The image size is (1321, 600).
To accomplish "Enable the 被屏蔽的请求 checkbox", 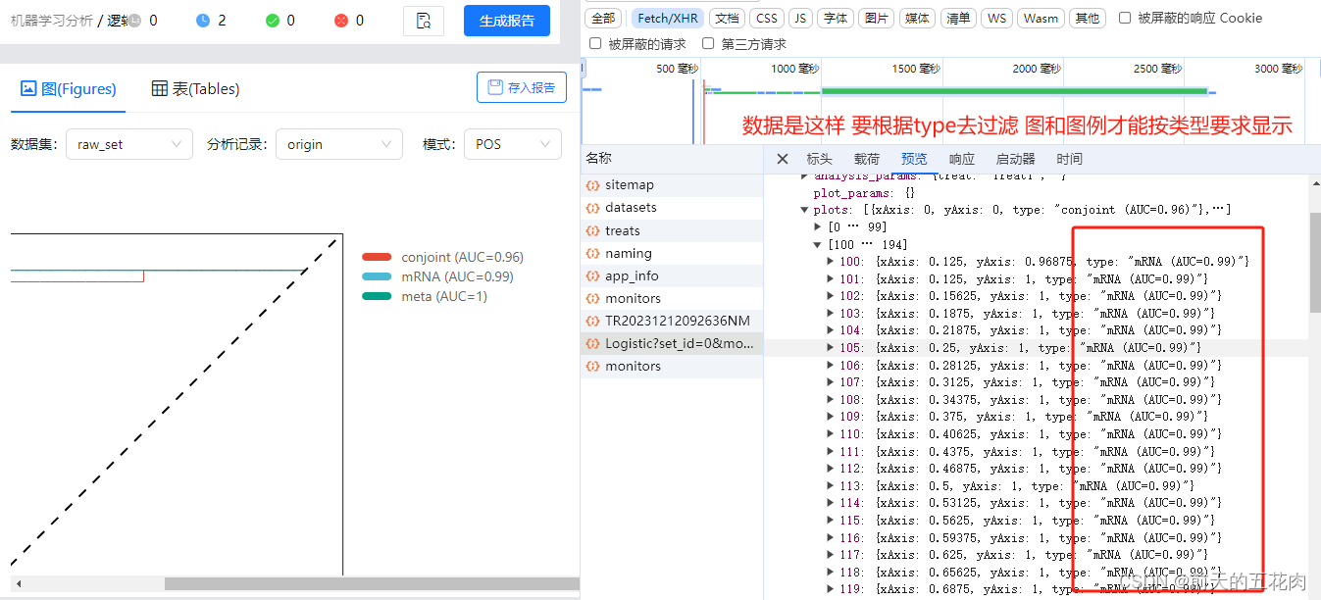I will [x=595, y=42].
